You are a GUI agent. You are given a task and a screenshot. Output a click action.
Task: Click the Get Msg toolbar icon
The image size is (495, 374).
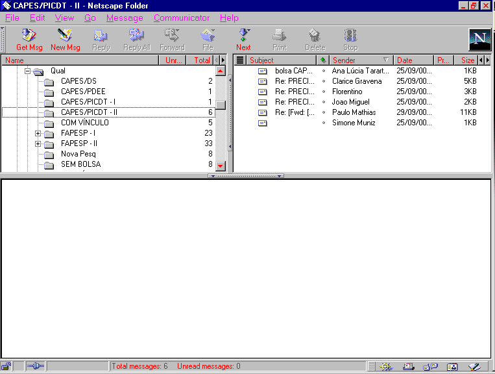pyautogui.click(x=29, y=35)
